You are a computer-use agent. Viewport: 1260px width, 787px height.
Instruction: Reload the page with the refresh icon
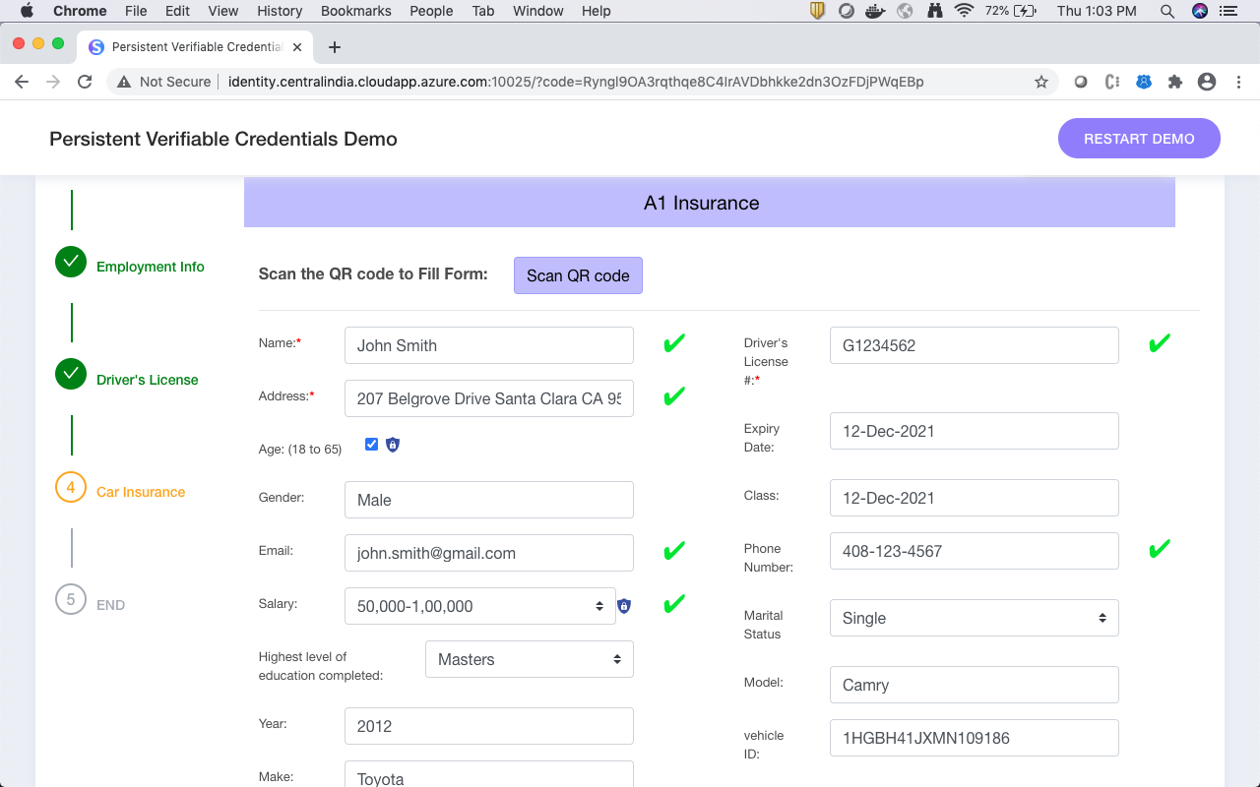click(x=85, y=82)
